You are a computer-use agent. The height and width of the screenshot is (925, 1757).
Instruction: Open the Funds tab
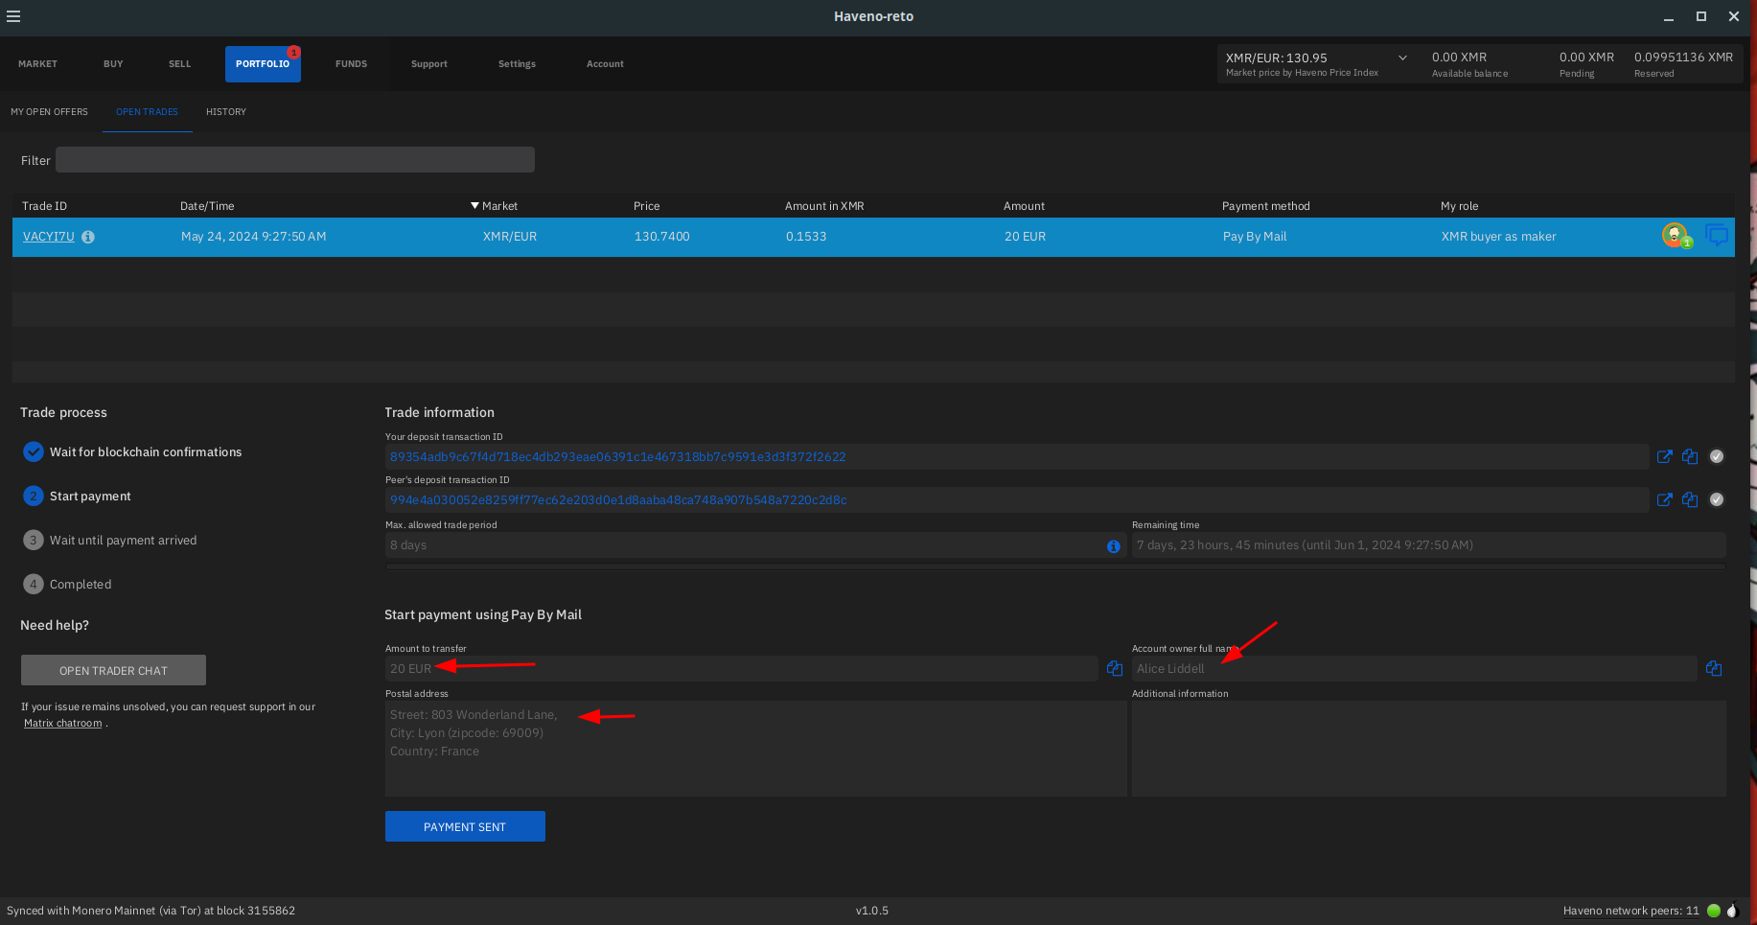[x=351, y=64]
